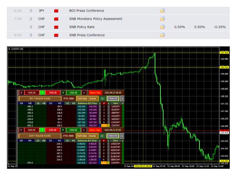Viewport: 237px width, 176px height.
Task: Expand the CHFJPY,M5 chart symbol arrow
Action: [x=9, y=49]
